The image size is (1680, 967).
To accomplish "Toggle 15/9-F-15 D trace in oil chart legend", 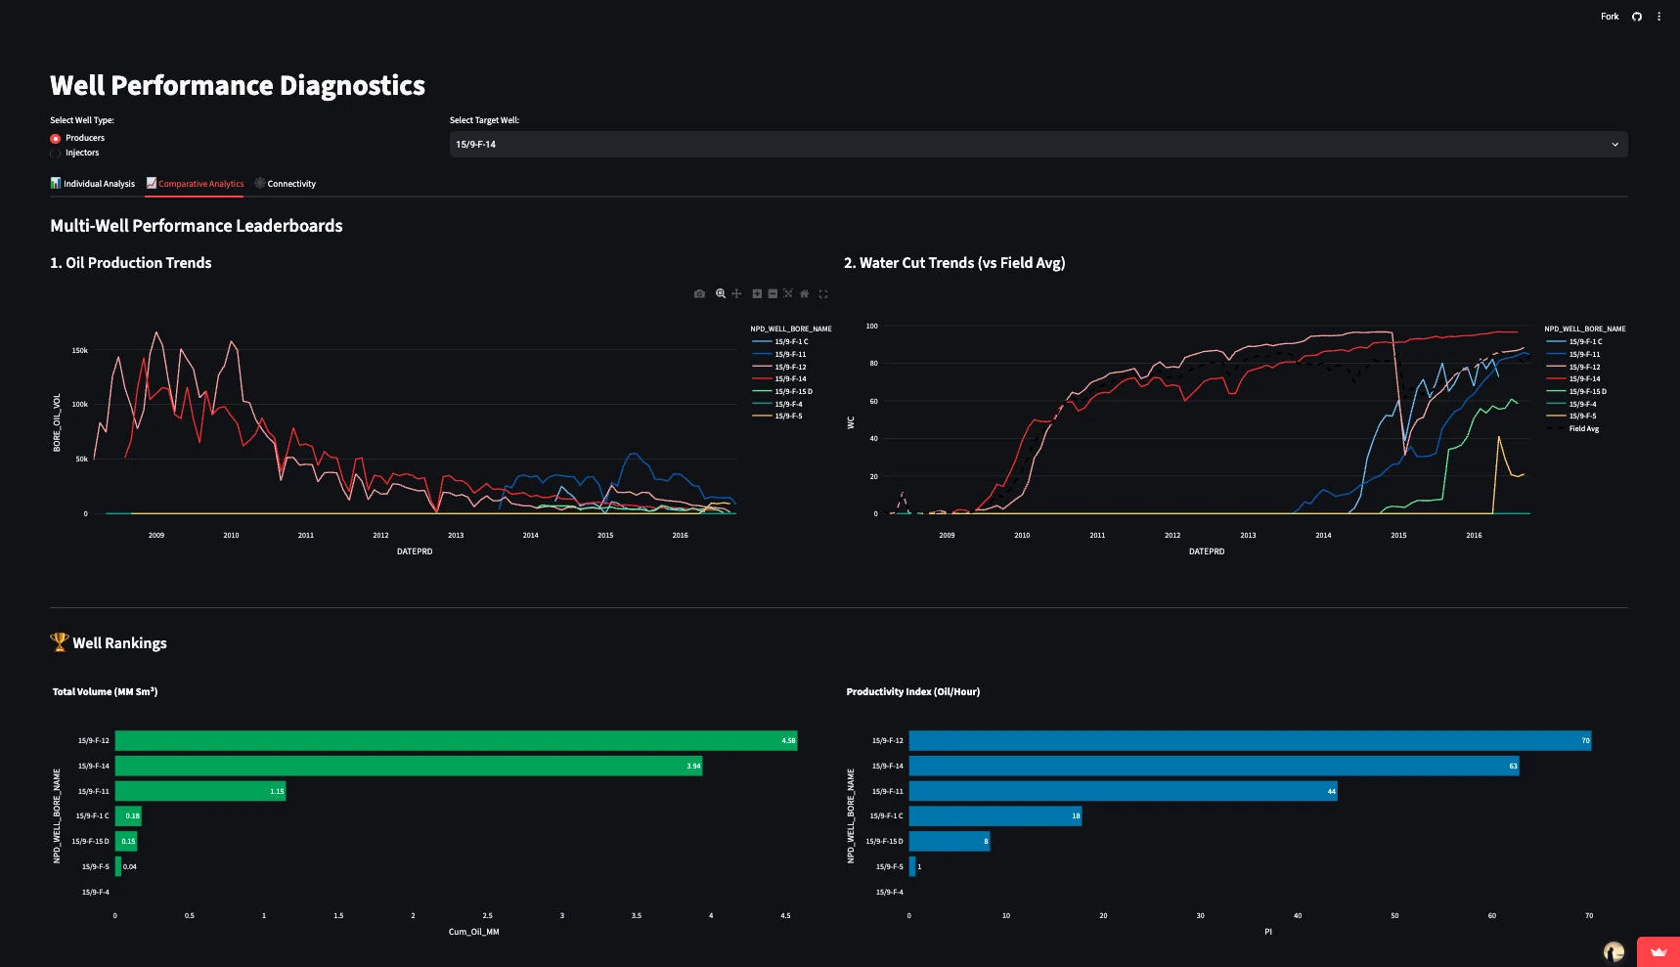I will point(783,391).
